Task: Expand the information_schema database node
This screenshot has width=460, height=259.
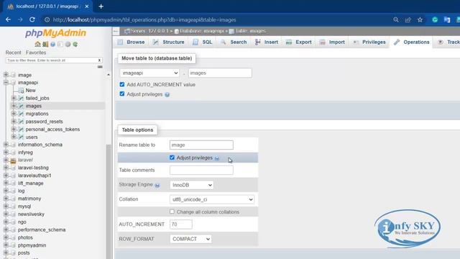Action: point(6,145)
